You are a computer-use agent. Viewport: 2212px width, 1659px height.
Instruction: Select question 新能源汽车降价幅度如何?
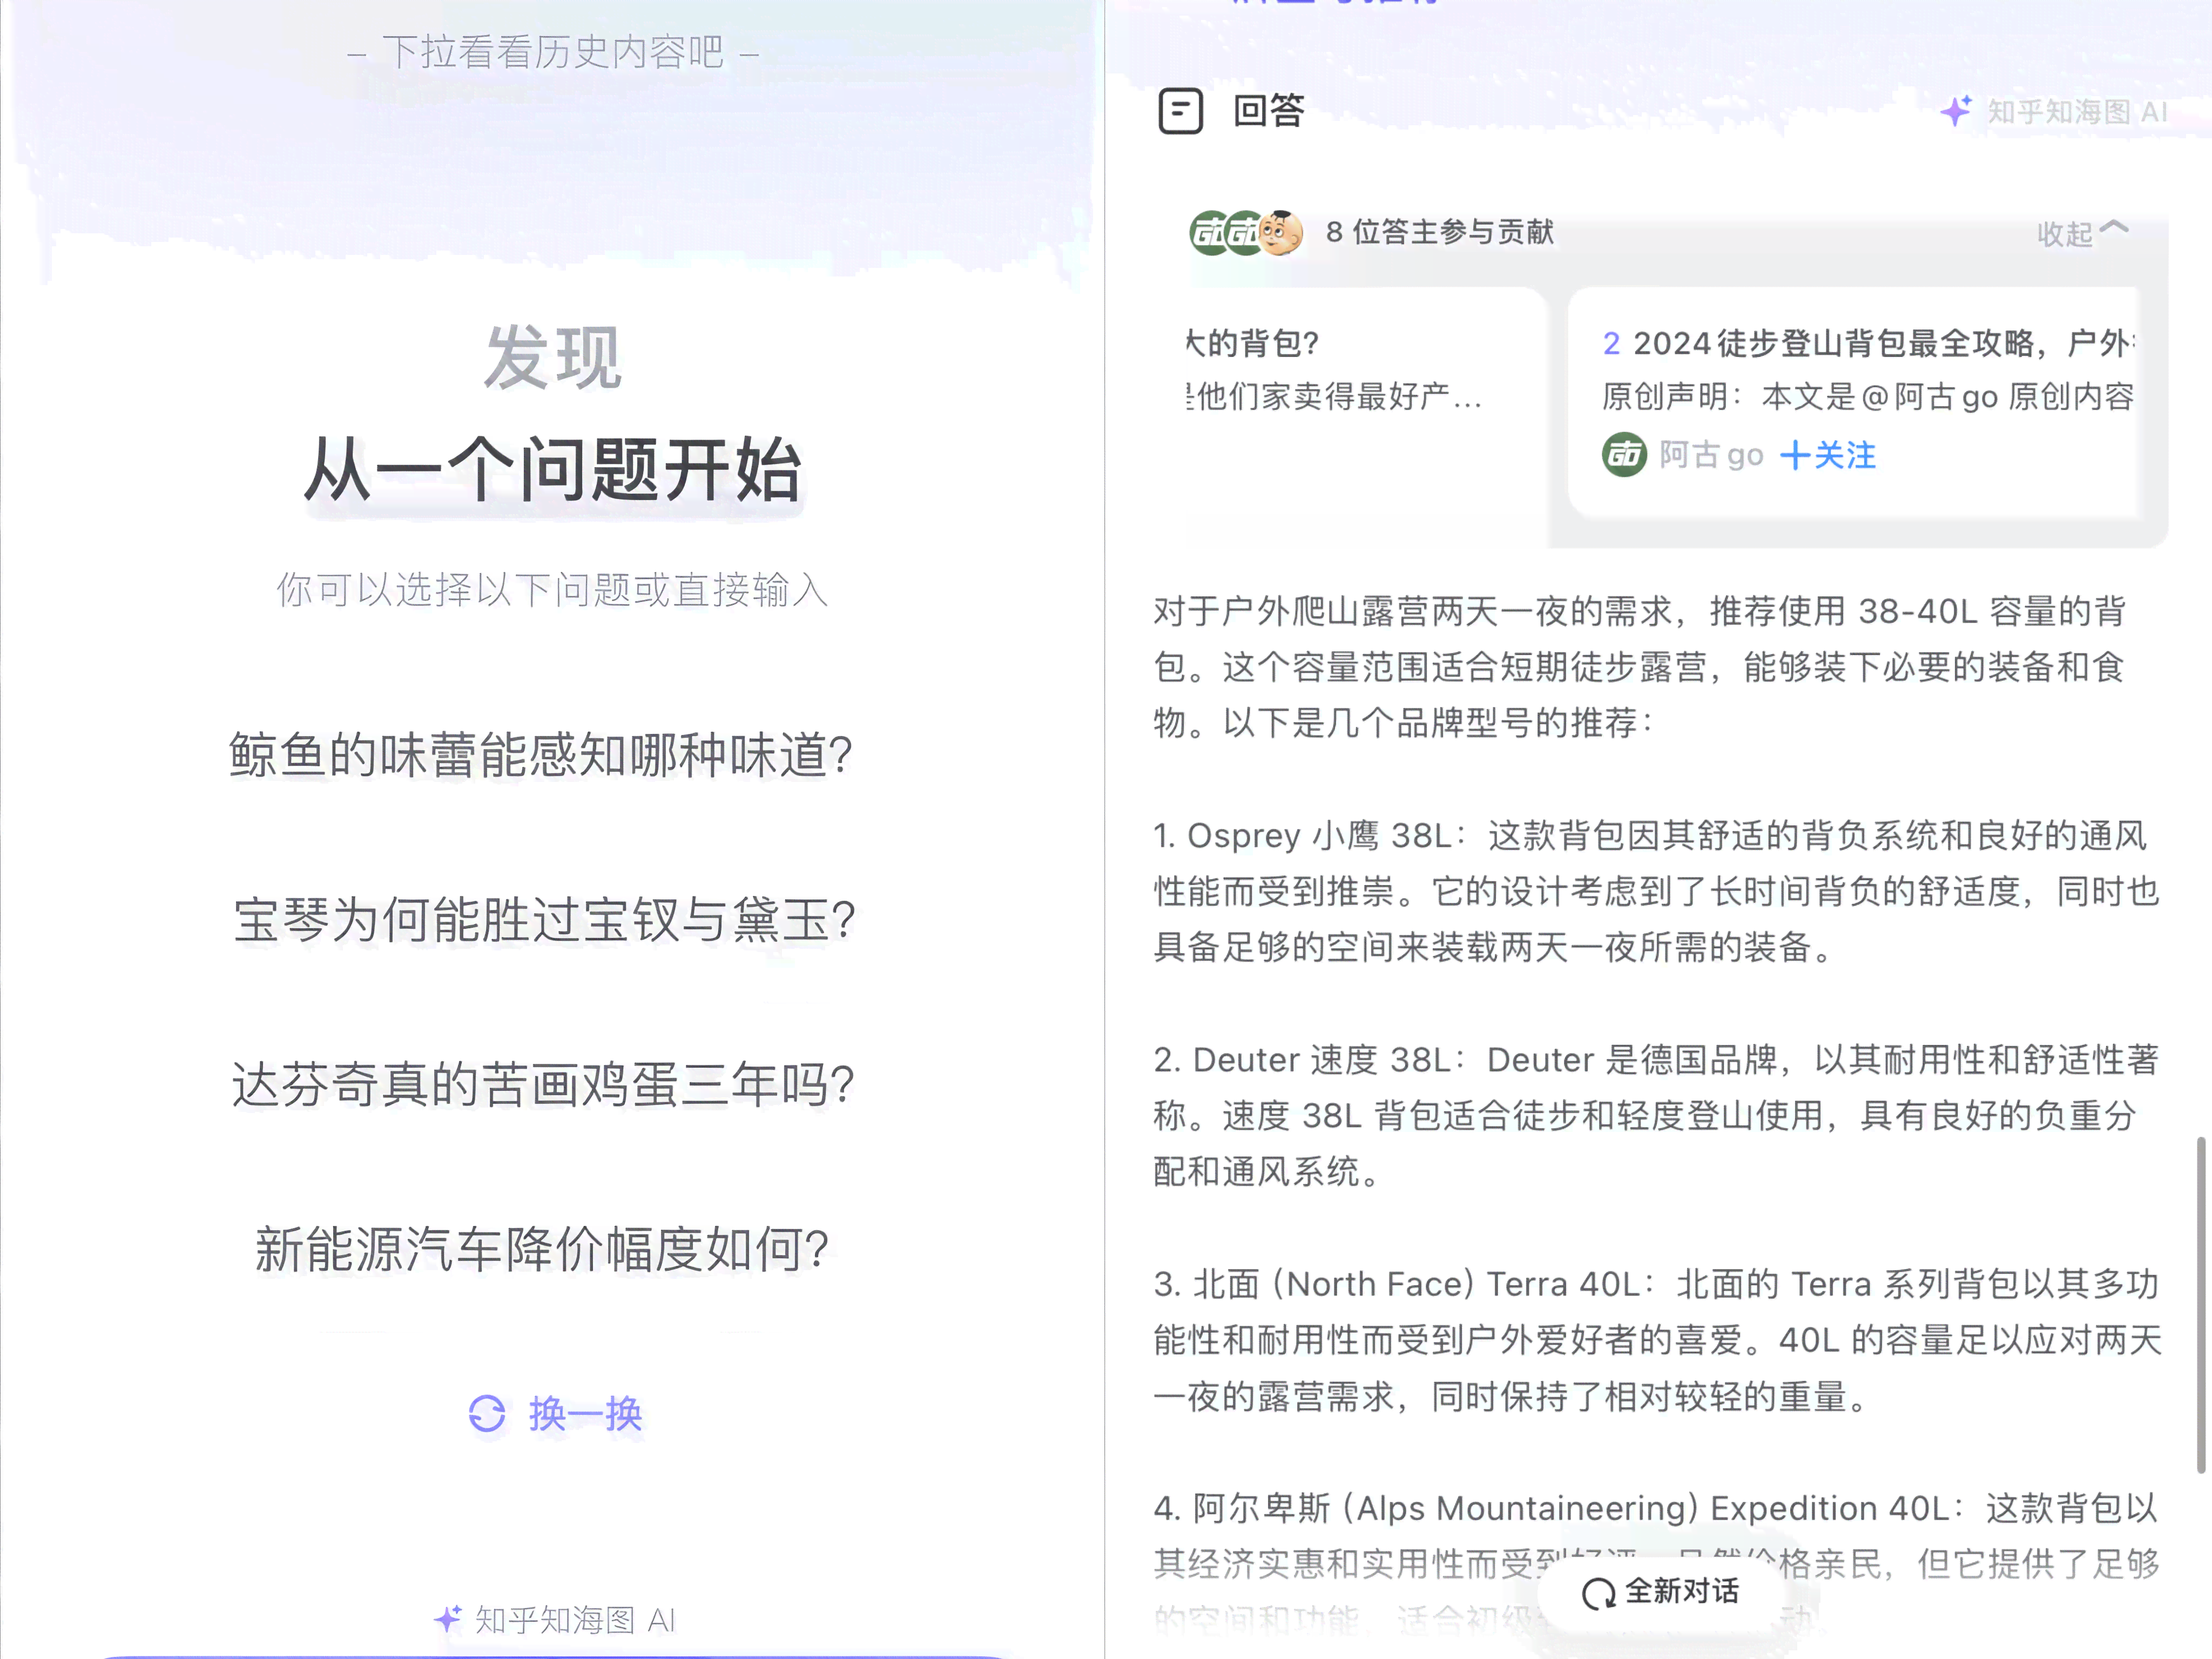click(x=542, y=1249)
